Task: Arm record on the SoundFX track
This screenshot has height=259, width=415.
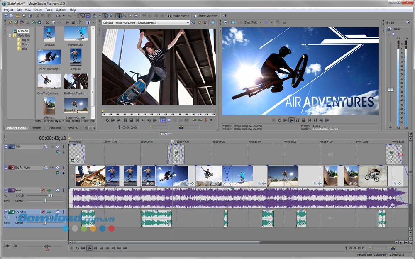Action: [x=43, y=212]
